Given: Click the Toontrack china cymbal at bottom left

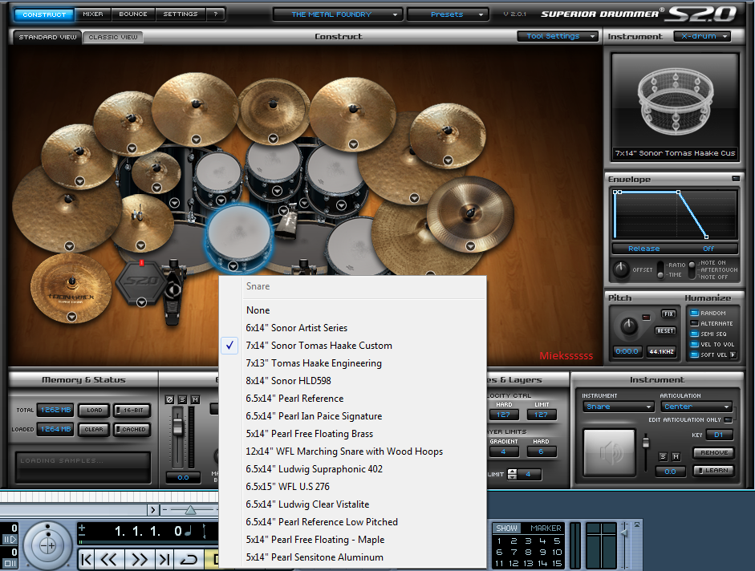Looking at the screenshot, I should tap(71, 288).
